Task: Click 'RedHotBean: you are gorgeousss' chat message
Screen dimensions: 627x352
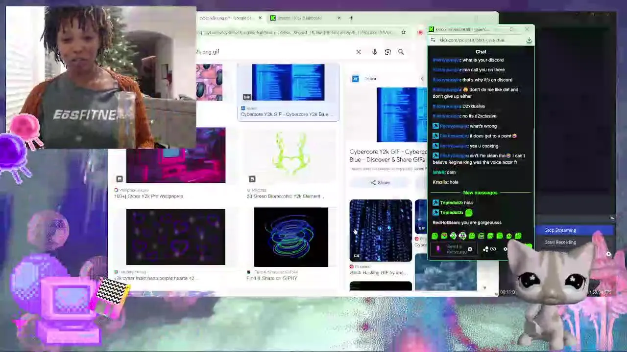Action: (467, 223)
